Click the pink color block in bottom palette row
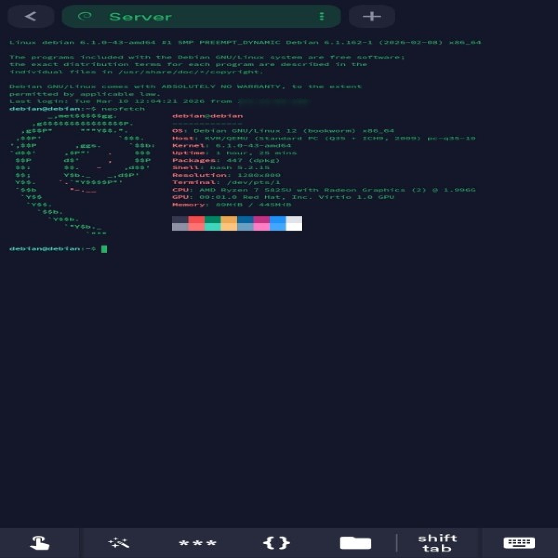This screenshot has width=558, height=558. (261, 227)
